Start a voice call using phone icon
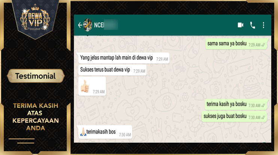 click(x=252, y=25)
